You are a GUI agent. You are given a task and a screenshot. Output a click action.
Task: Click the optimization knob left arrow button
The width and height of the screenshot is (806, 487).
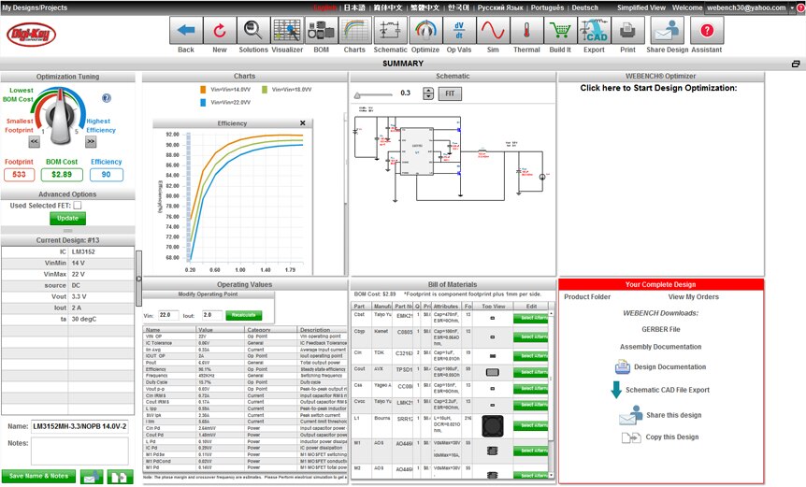[x=34, y=142]
